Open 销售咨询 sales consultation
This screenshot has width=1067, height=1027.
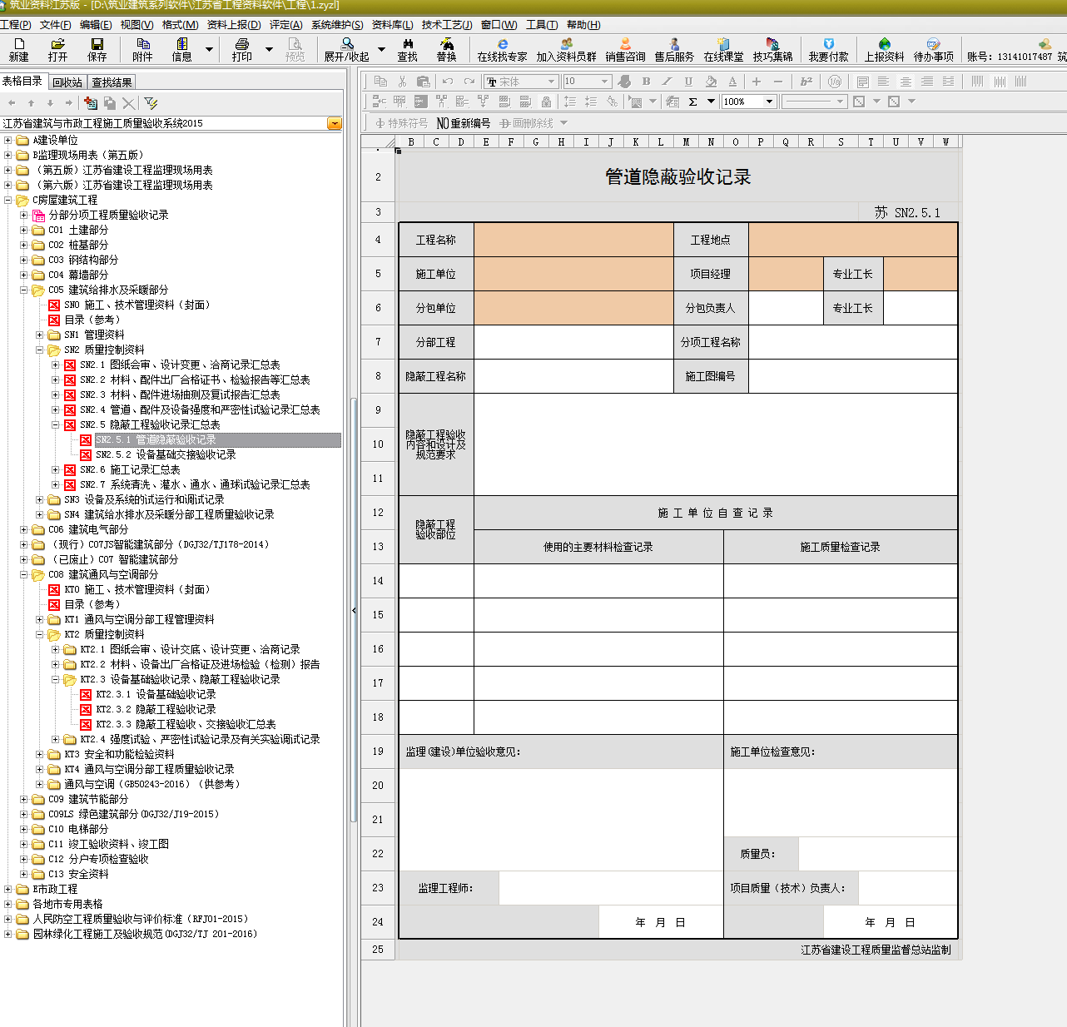(625, 49)
